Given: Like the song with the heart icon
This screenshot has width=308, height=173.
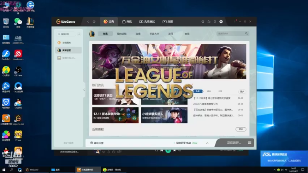Looking at the screenshot, I should (x=104, y=152).
